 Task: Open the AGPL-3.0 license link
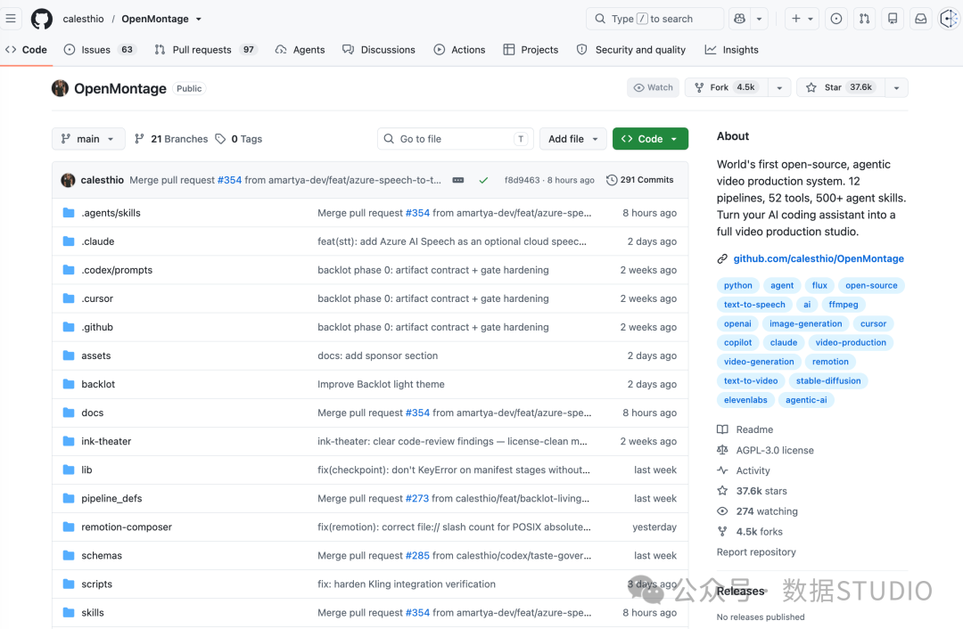point(775,451)
